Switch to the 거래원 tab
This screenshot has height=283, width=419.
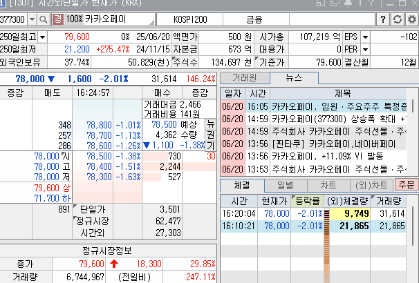point(245,78)
